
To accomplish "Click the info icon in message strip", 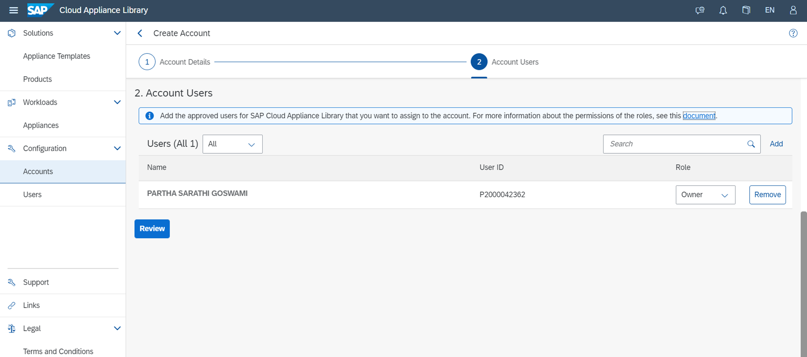I will (x=149, y=116).
